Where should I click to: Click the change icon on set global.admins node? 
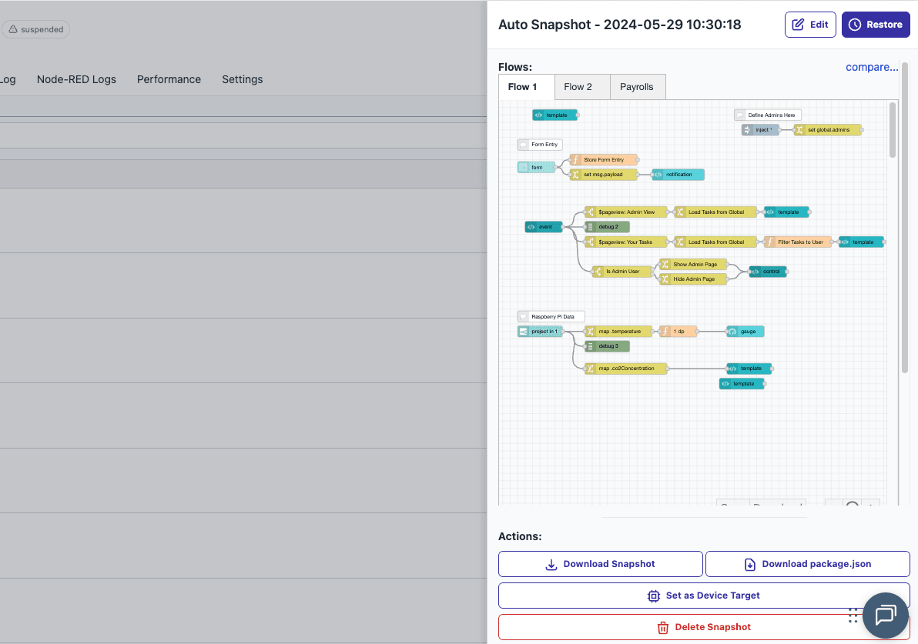[799, 130]
